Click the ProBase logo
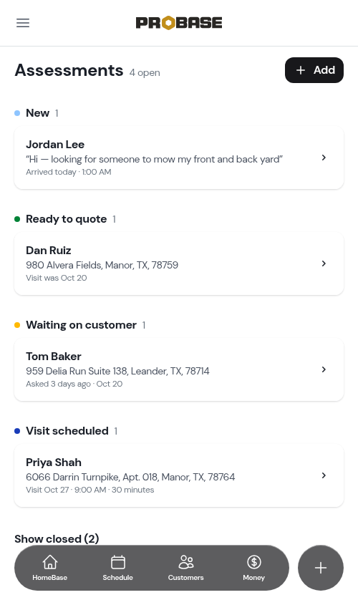Screen dimensions: 358x605 click(178, 23)
